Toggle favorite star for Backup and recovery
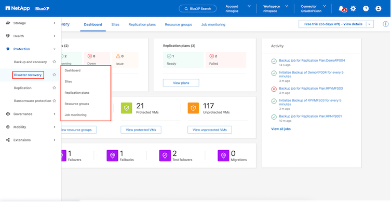The image size is (392, 202). pyautogui.click(x=54, y=62)
